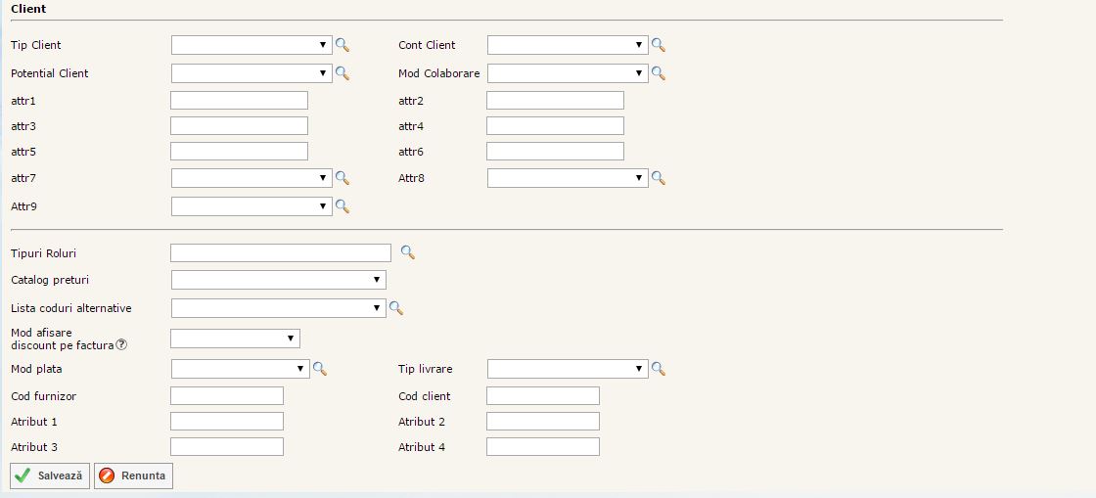This screenshot has width=1096, height=498.
Task: Open lookup for Potential Client
Action: 342,73
